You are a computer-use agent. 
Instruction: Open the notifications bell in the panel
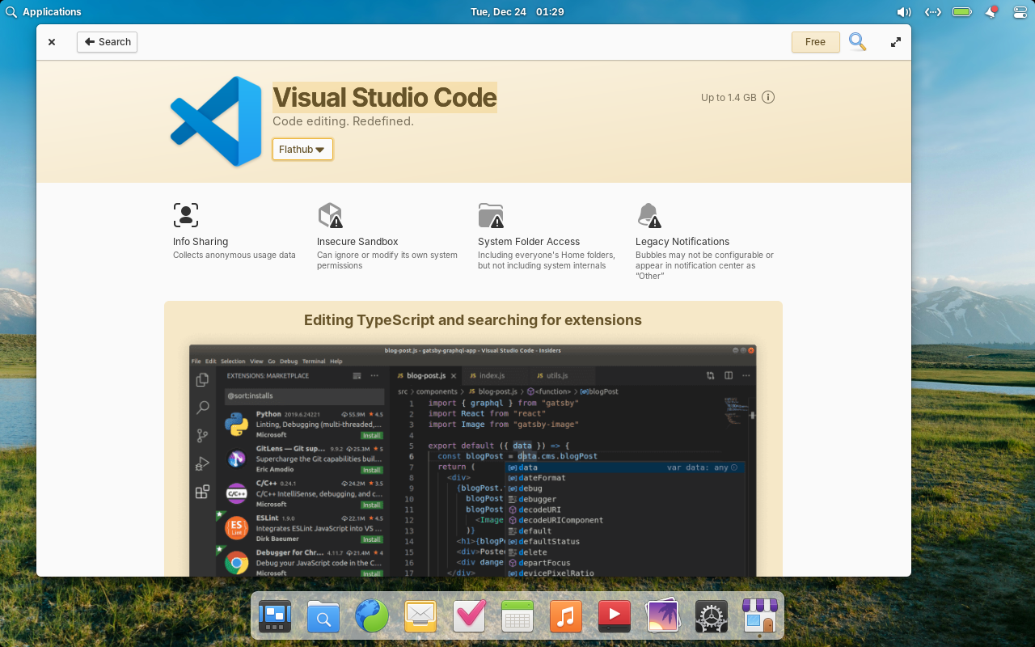[991, 12]
